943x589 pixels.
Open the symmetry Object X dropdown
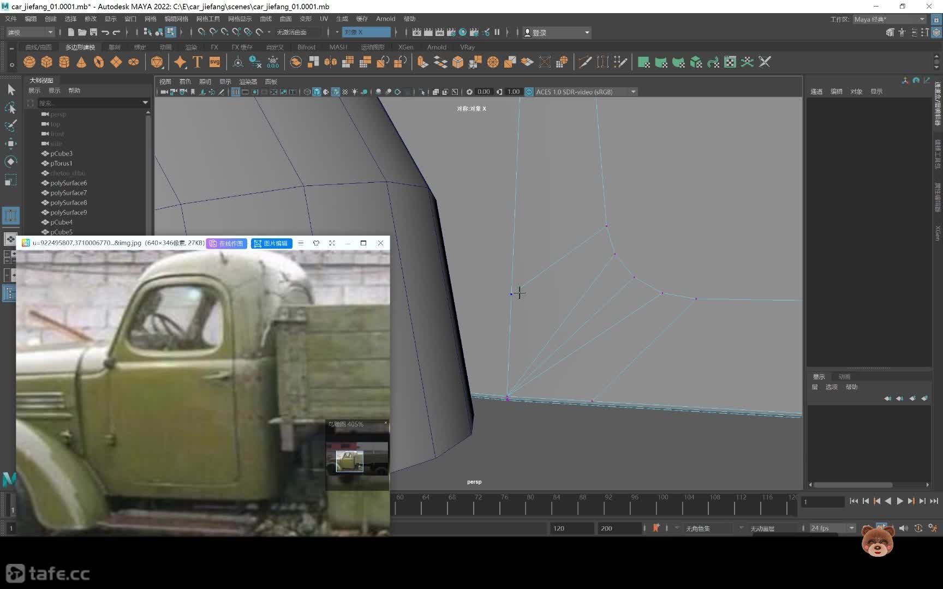[x=366, y=32]
